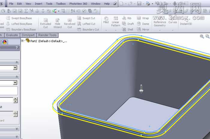
Task: Select the Fillet tool
Action: click(x=106, y=20)
